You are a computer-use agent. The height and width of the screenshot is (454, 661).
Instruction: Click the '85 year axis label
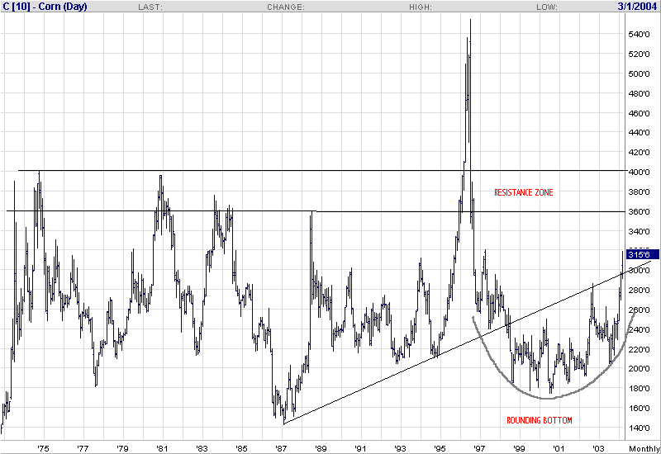(x=241, y=448)
